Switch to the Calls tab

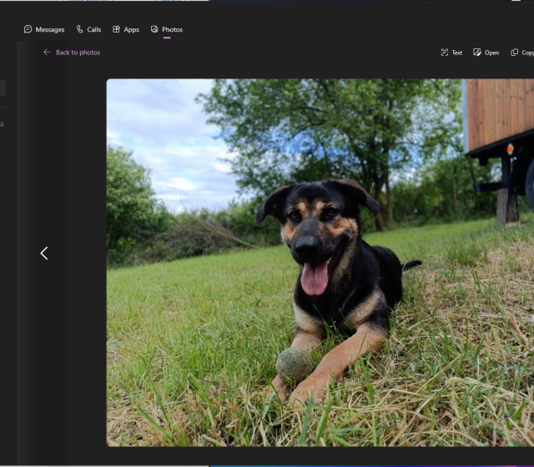click(x=93, y=29)
